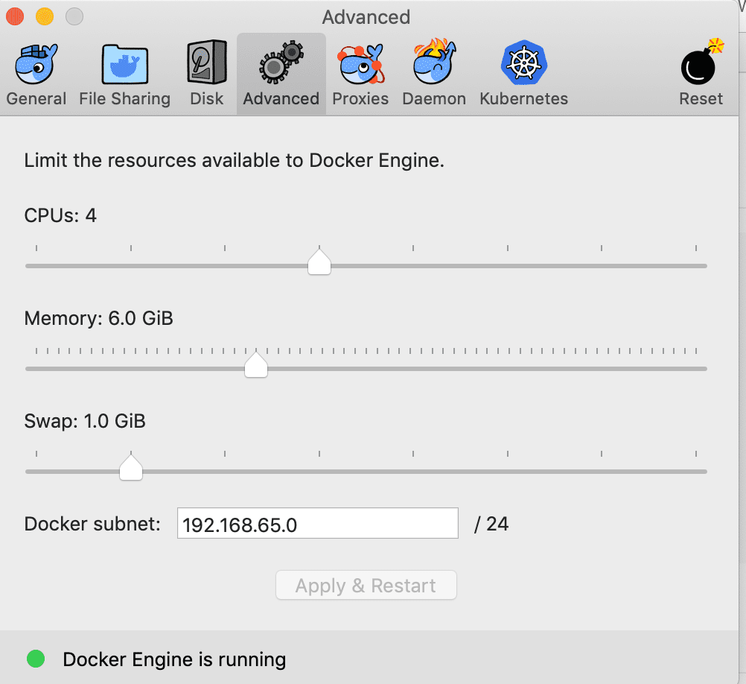Open the Daemon flaming whale icon
746x684 pixels.
pos(434,62)
